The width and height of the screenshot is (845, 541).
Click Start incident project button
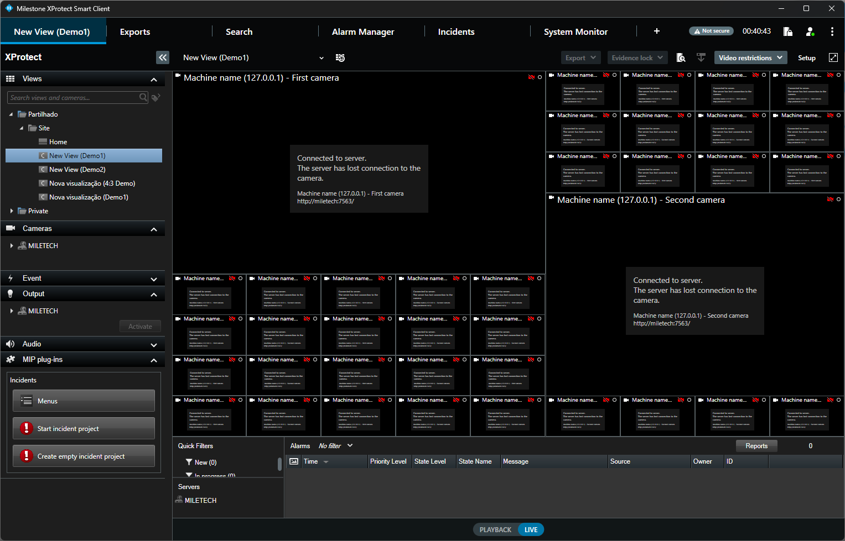[x=84, y=428]
